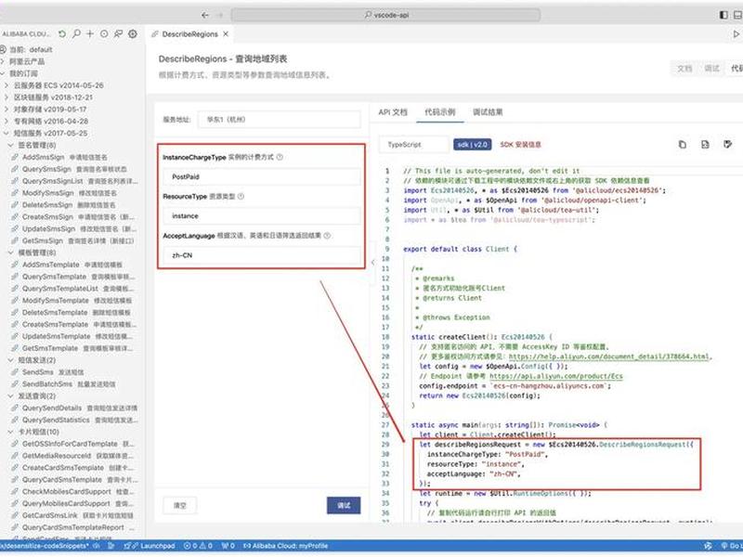This screenshot has width=743, height=557.
Task: Click the plus add icon in sidebar header
Action: click(90, 34)
